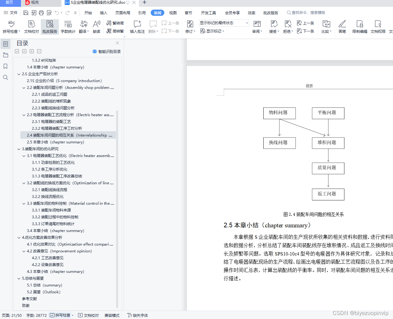Switch to the 开始 ribbon tab
Screen dimensions: 393x319
[x=88, y=13]
